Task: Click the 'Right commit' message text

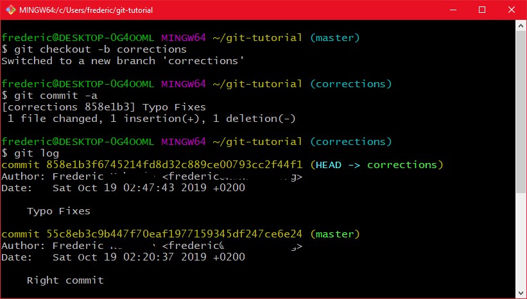Action: [65, 280]
